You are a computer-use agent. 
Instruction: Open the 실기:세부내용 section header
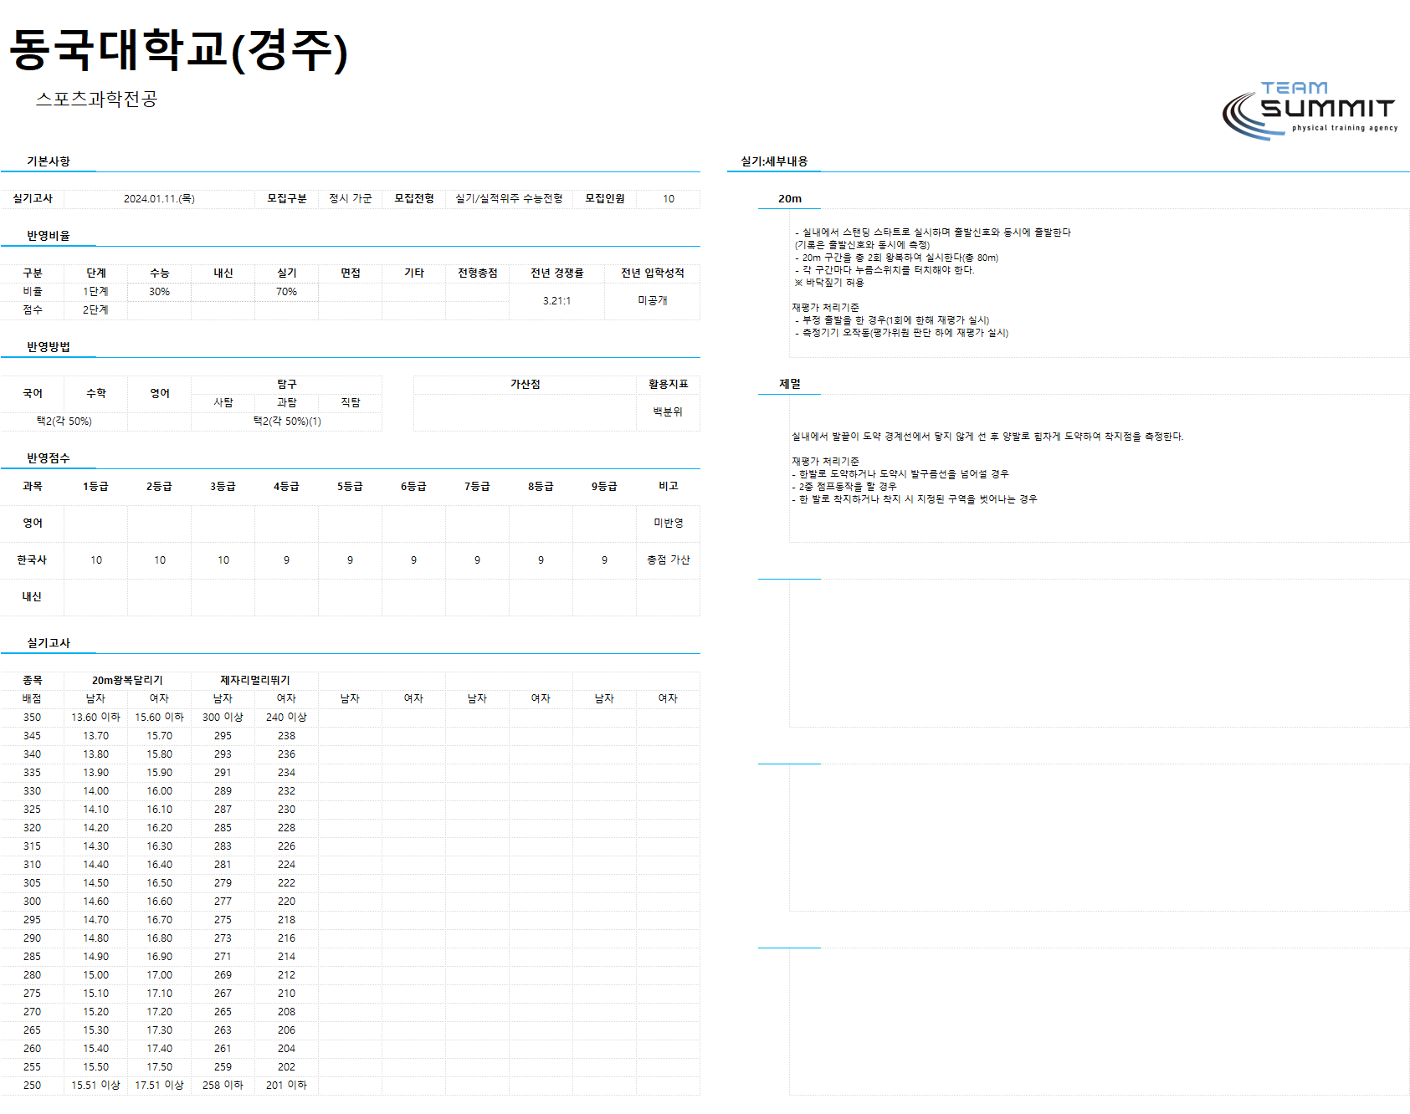[774, 161]
